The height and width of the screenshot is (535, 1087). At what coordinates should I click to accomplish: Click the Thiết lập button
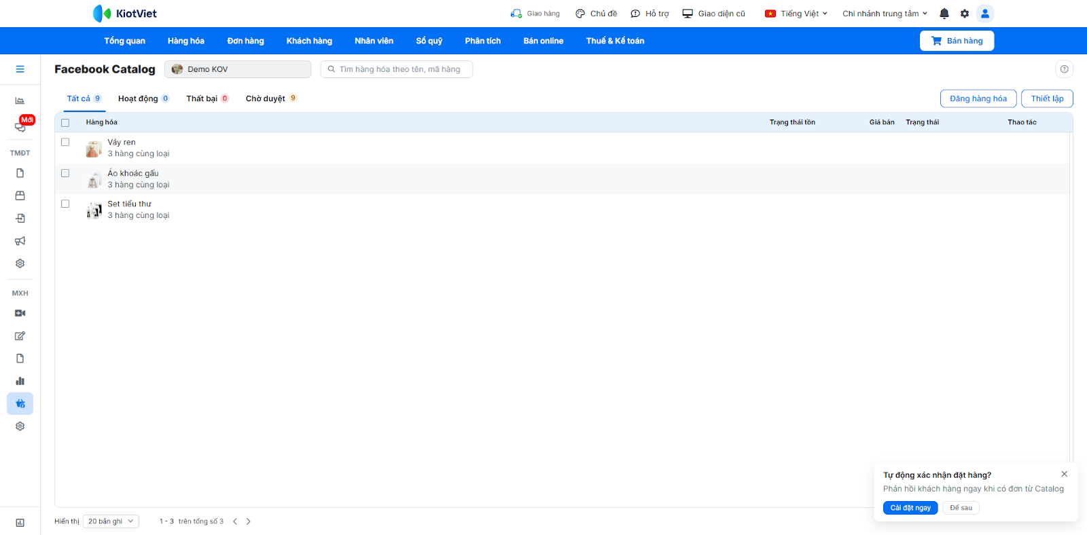pos(1048,98)
